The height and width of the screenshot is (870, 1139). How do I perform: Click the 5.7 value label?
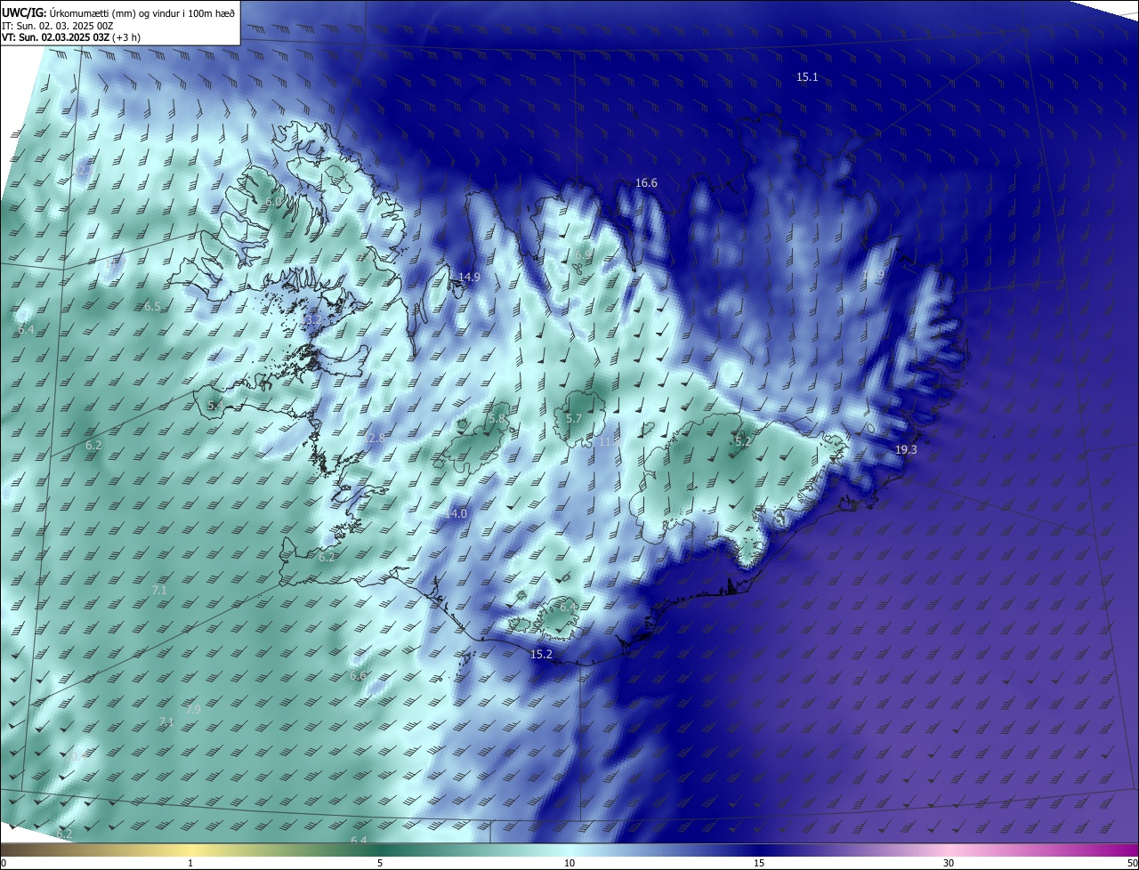(x=574, y=418)
